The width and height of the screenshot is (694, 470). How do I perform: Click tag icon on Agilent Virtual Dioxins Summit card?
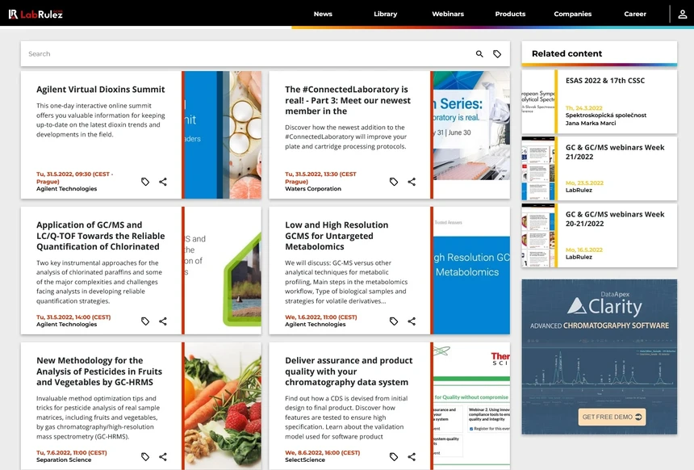[145, 182]
